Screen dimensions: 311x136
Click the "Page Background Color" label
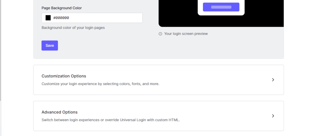pos(62,8)
